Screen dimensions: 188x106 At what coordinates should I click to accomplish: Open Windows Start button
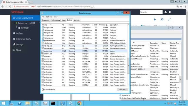(x=3, y=103)
